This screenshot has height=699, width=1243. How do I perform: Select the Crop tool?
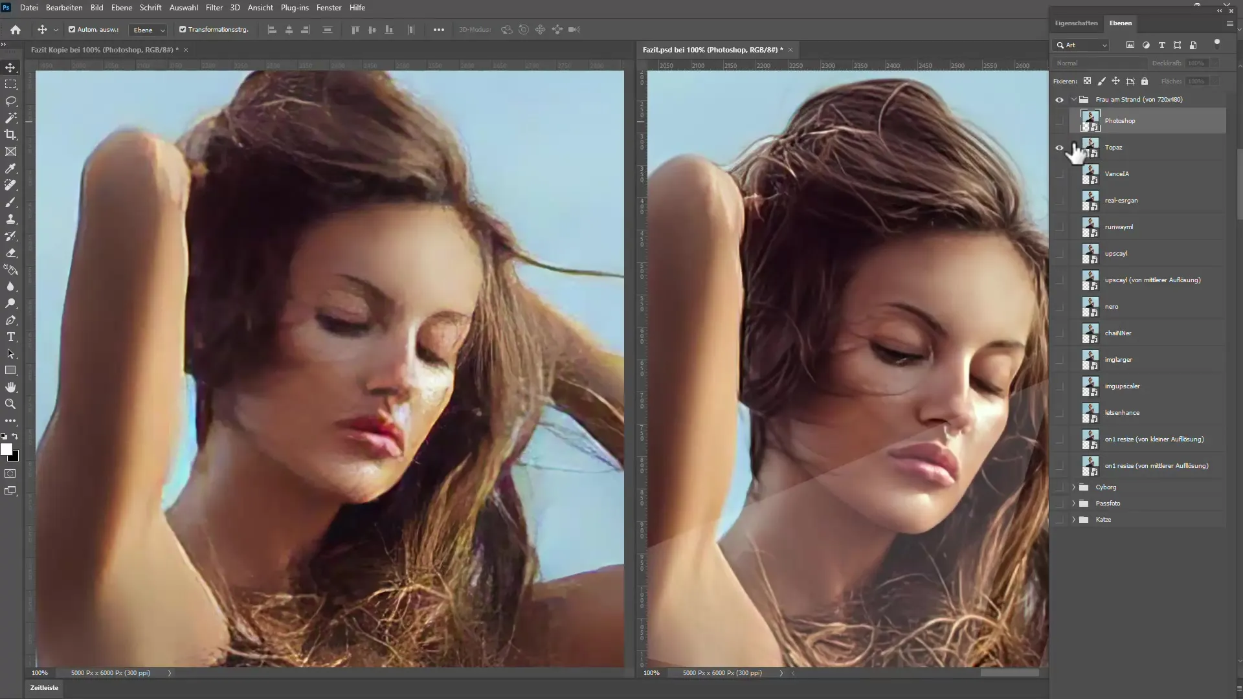tap(11, 134)
